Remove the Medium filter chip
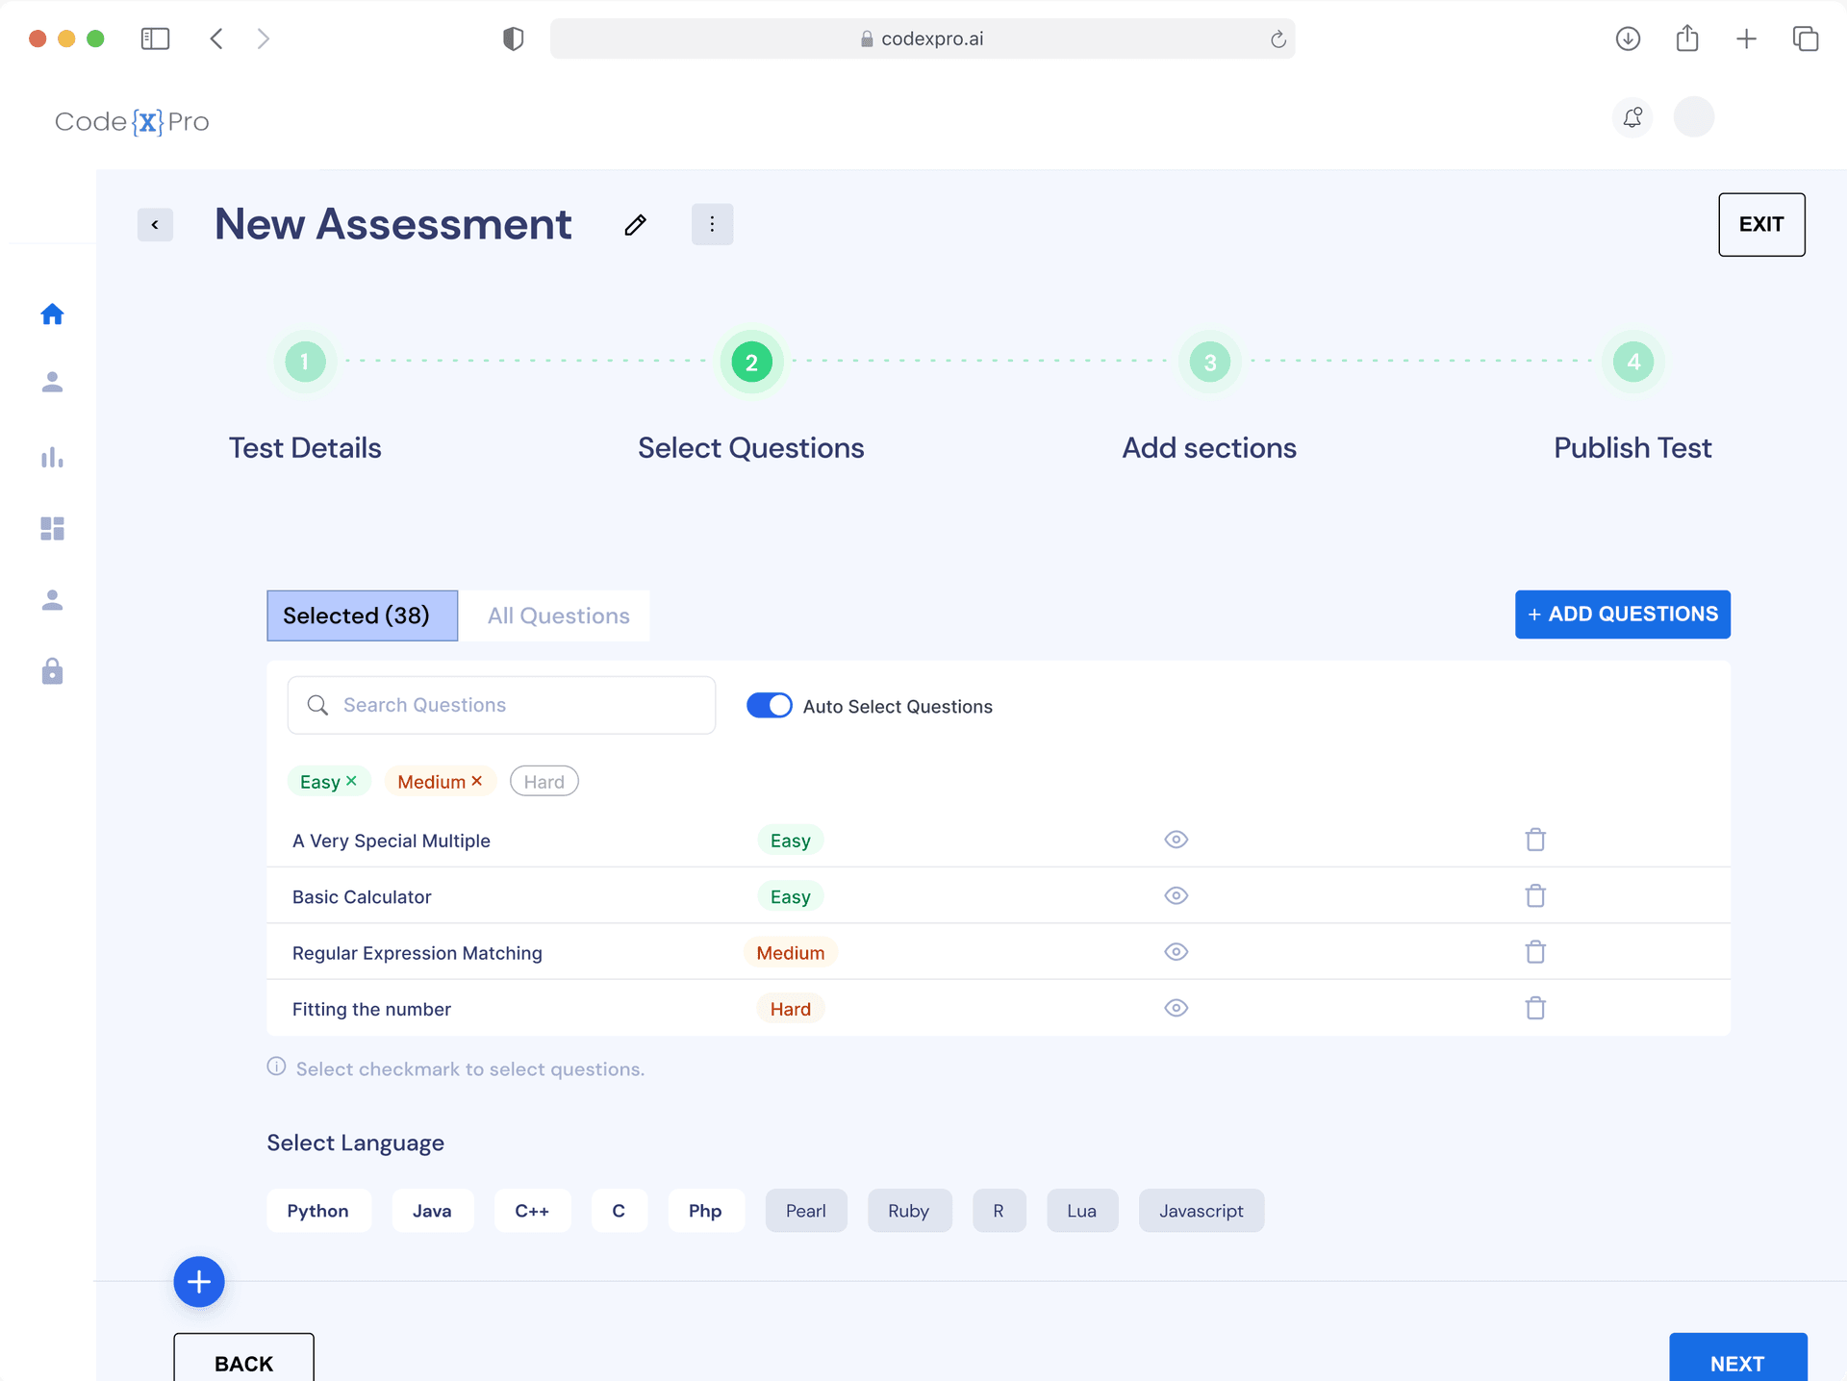The image size is (1847, 1381). click(477, 781)
